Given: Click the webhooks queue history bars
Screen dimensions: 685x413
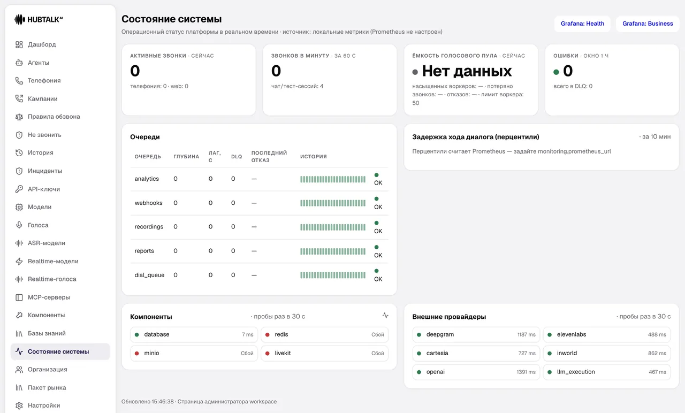Looking at the screenshot, I should (333, 203).
